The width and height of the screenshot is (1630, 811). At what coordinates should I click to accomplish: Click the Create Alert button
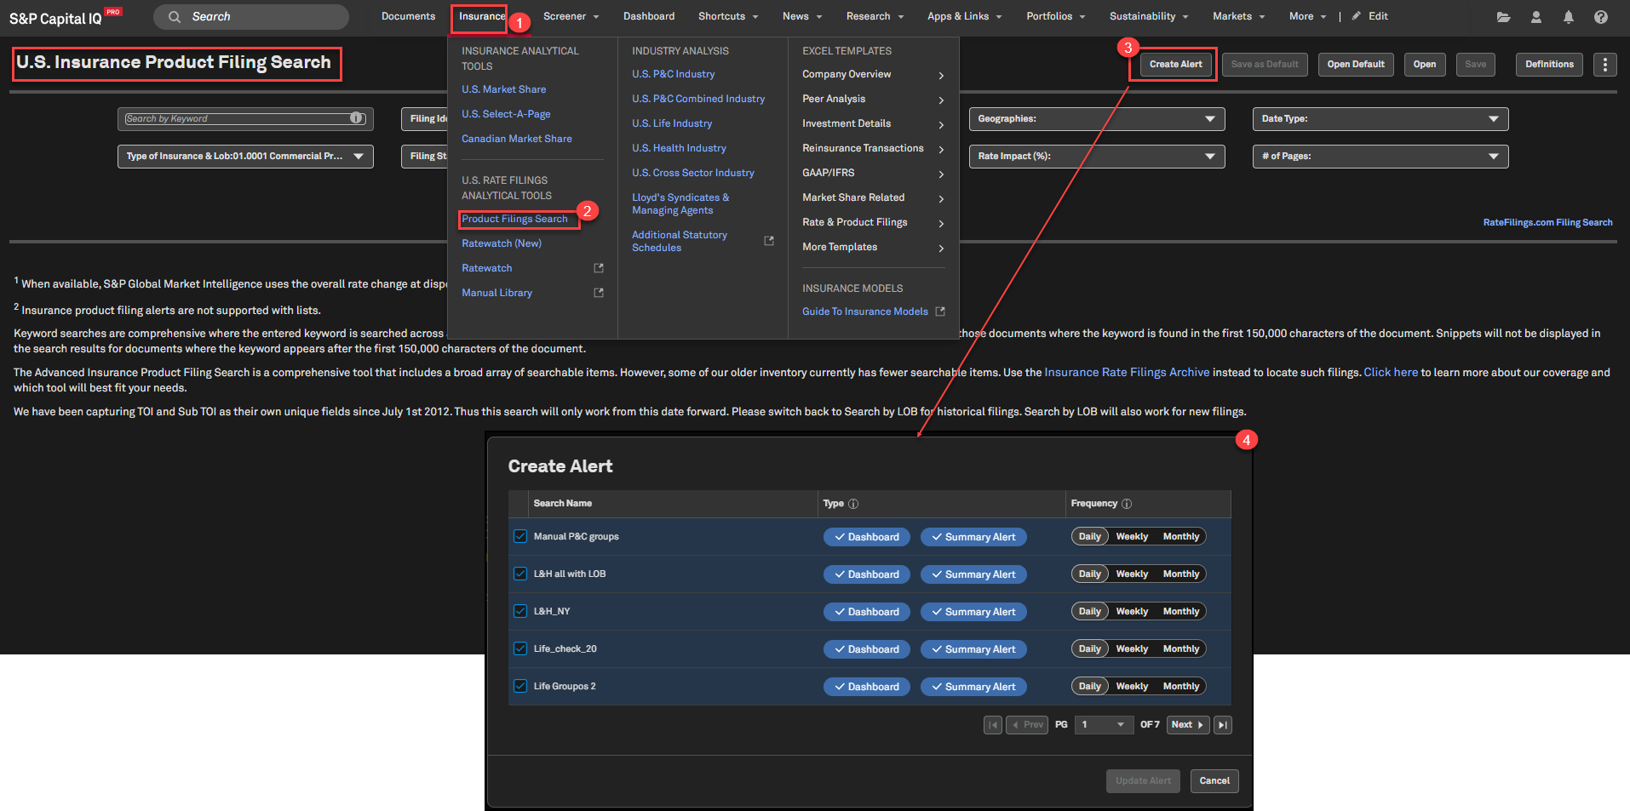1175,65
